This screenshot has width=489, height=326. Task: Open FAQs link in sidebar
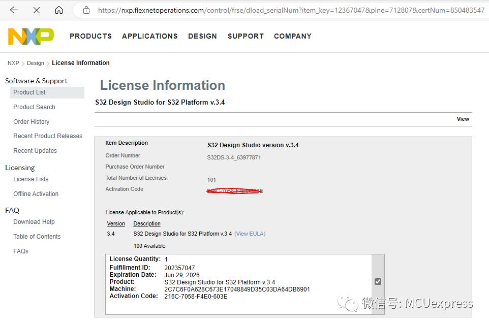click(x=21, y=251)
